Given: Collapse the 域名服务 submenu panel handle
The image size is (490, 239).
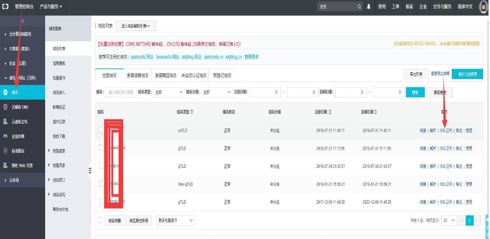Looking at the screenshot, I should click(90, 170).
